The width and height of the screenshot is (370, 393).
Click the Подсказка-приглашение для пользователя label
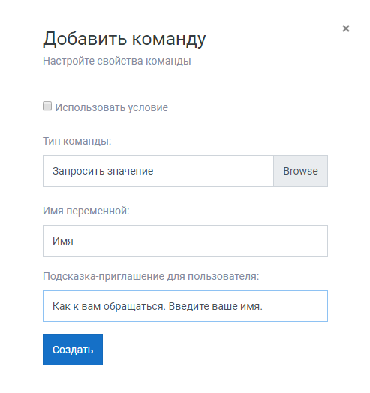point(151,276)
